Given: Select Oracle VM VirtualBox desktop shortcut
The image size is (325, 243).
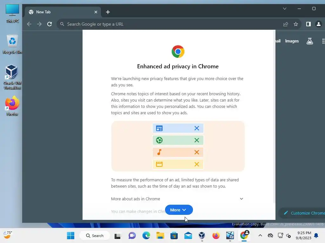Looking at the screenshot, I should [x=12, y=77].
